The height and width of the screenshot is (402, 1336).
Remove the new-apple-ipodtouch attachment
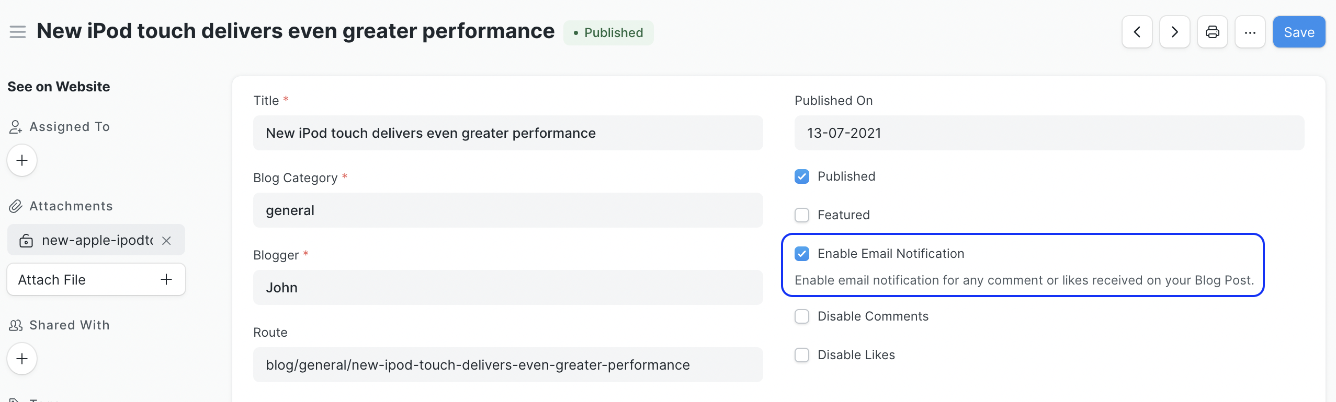pyautogui.click(x=166, y=241)
